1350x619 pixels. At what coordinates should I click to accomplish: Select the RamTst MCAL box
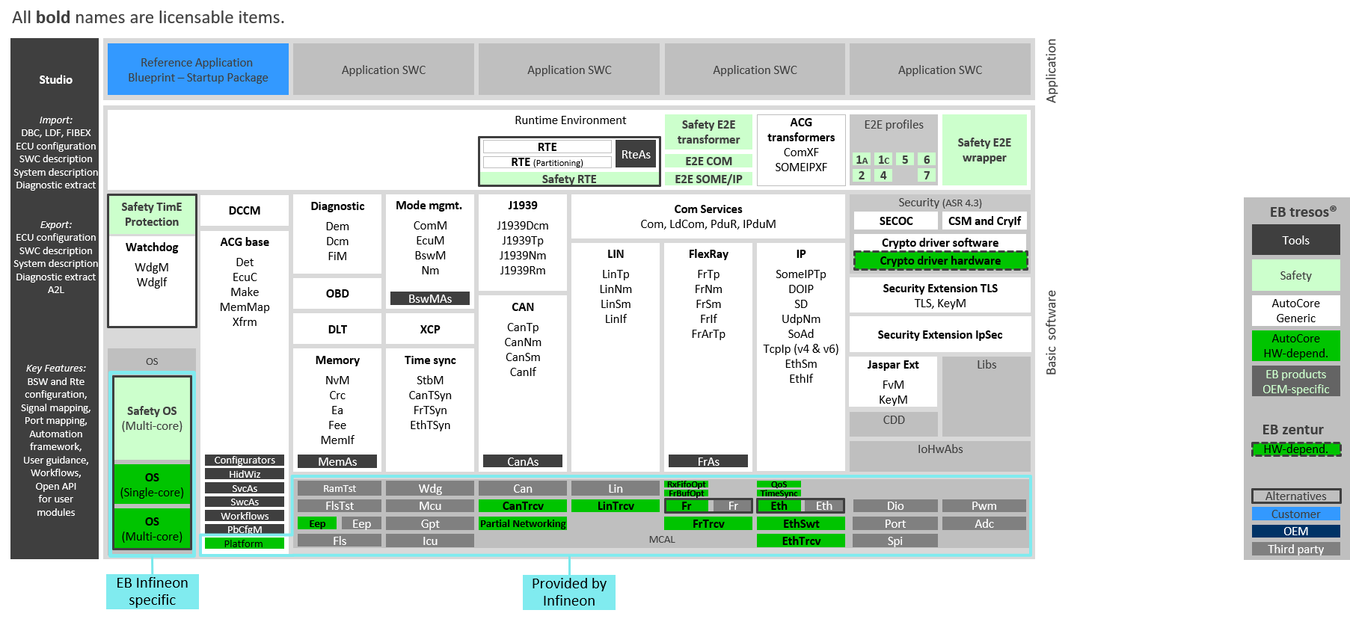point(340,488)
